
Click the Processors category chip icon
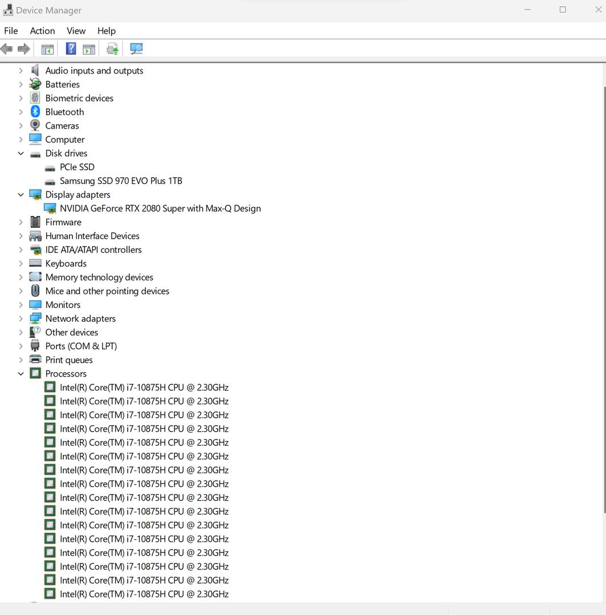(x=35, y=374)
